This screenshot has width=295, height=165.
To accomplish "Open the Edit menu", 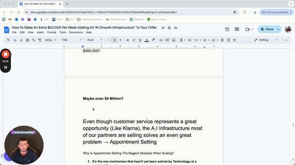I will click(x=22, y=33).
